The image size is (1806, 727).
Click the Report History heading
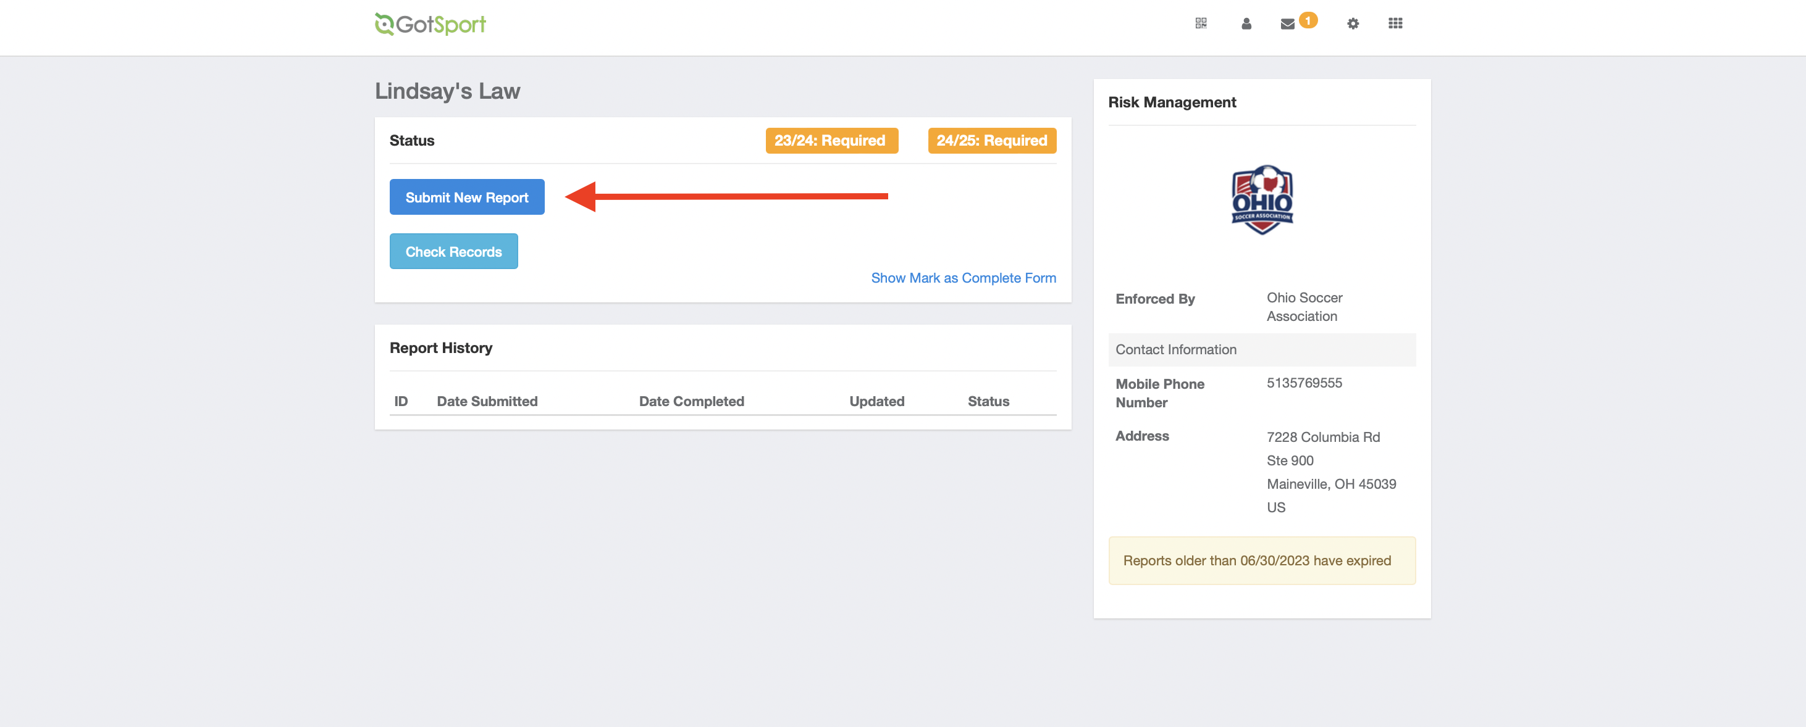441,348
